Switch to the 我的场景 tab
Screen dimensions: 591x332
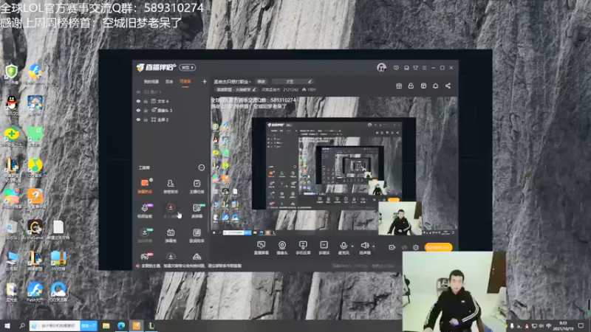coord(151,81)
